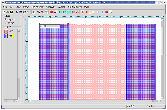Image resolution: width=167 pixels, height=110 pixels.
Task: Click the horizontal mirror flip icon
Action: [x=73, y=12]
